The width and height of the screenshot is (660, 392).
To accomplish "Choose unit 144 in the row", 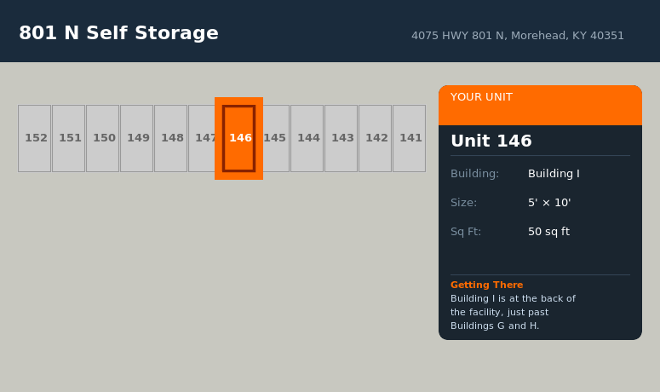I will (x=307, y=138).
